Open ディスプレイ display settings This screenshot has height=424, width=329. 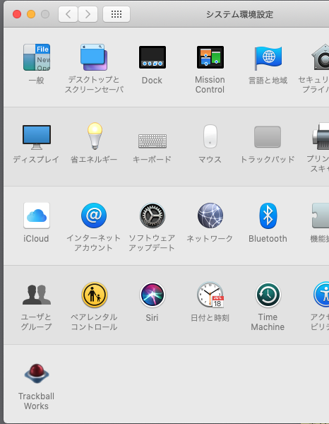tap(37, 137)
